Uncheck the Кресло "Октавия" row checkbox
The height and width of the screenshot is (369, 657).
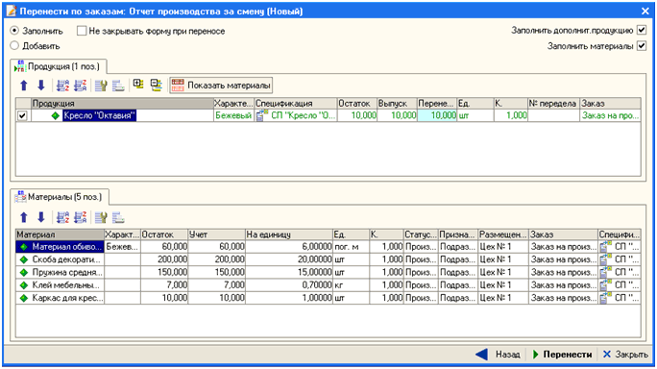coord(22,115)
